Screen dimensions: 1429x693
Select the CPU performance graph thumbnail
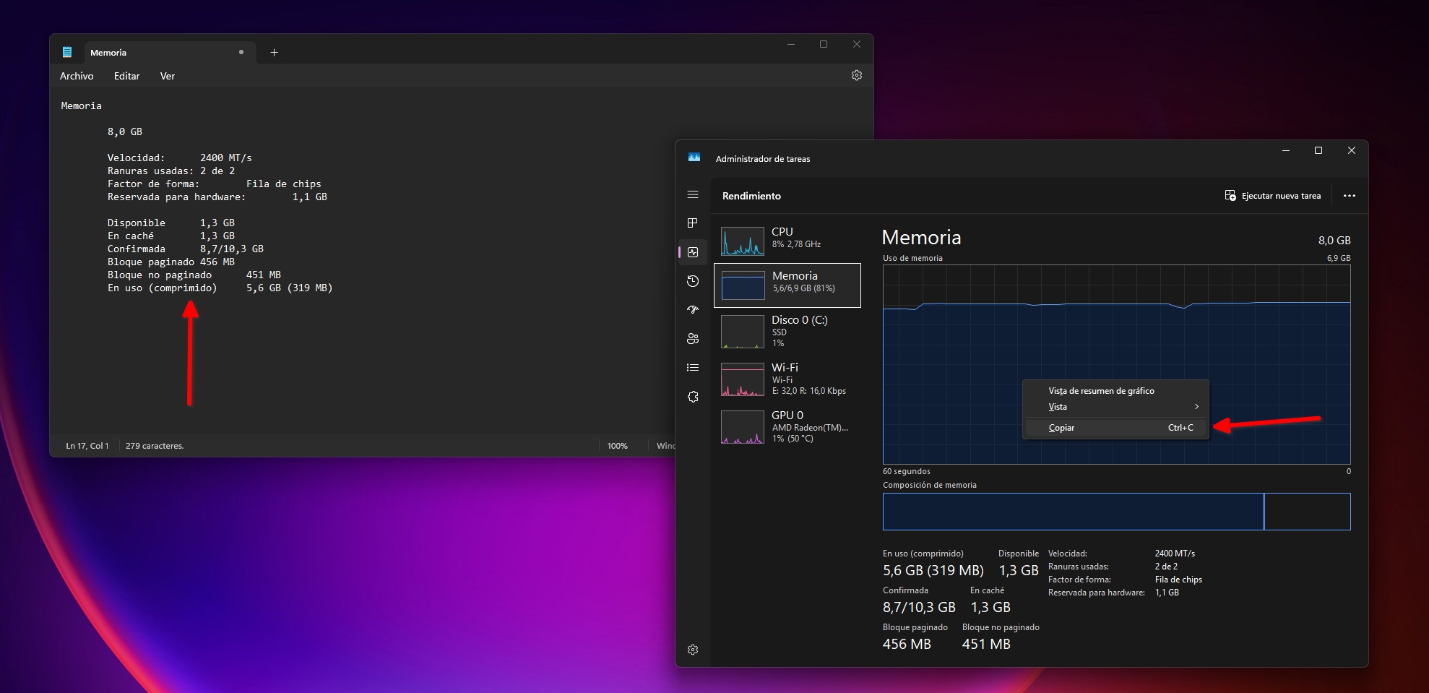click(x=743, y=241)
